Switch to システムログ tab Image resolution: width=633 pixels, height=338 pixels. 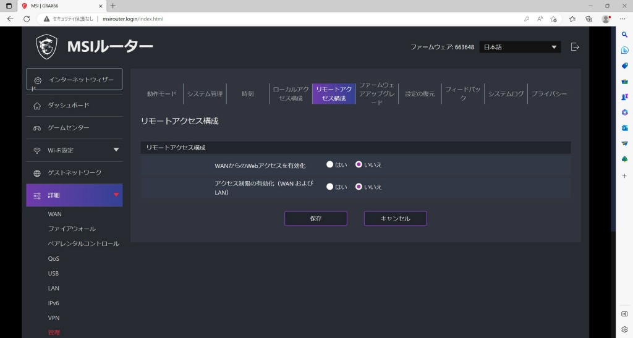click(506, 94)
